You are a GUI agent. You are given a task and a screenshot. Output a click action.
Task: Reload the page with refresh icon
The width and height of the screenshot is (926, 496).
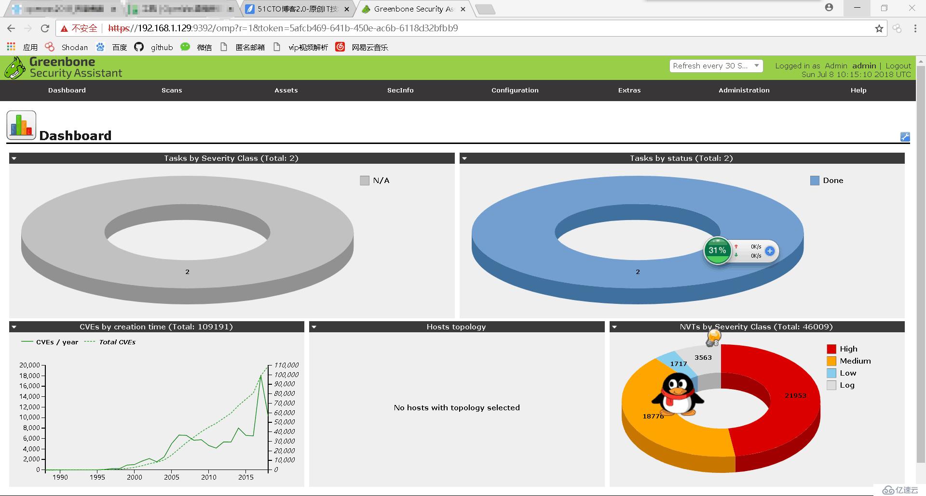[45, 28]
